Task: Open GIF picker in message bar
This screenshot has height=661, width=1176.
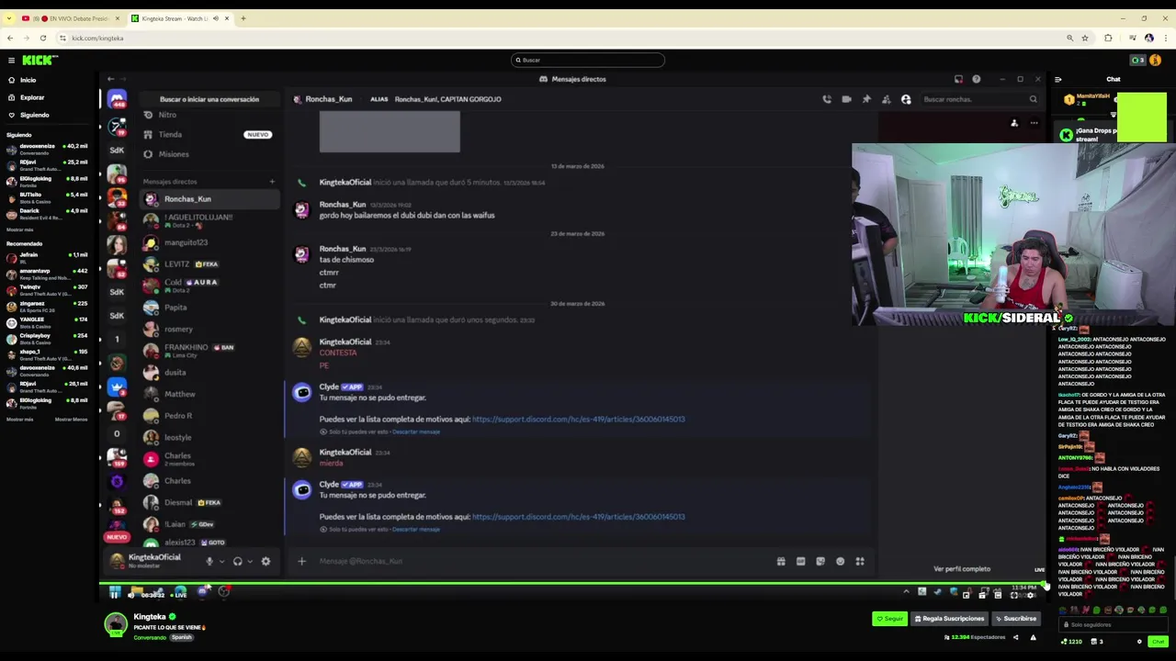Action: coord(800,561)
